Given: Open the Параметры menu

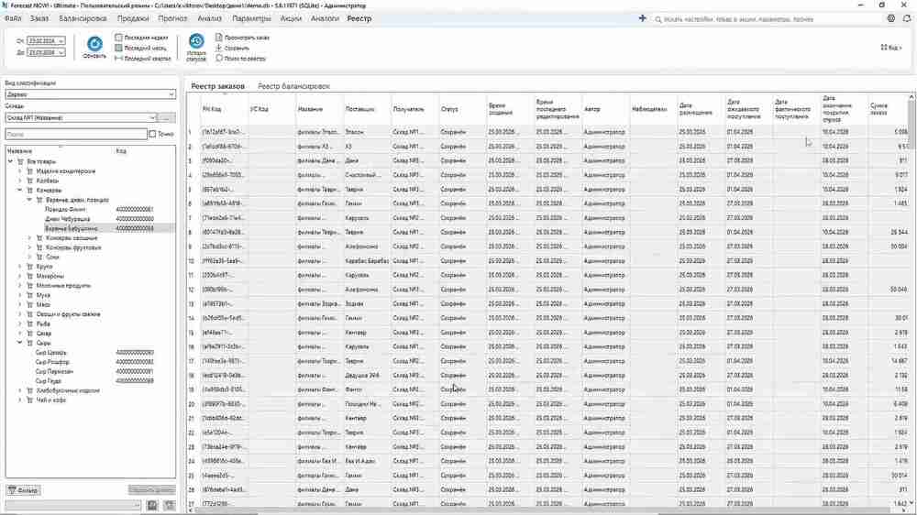Looking at the screenshot, I should 251,18.
